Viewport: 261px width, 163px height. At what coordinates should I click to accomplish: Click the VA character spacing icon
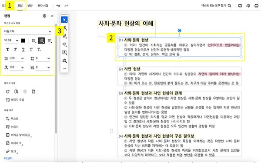tap(32, 67)
